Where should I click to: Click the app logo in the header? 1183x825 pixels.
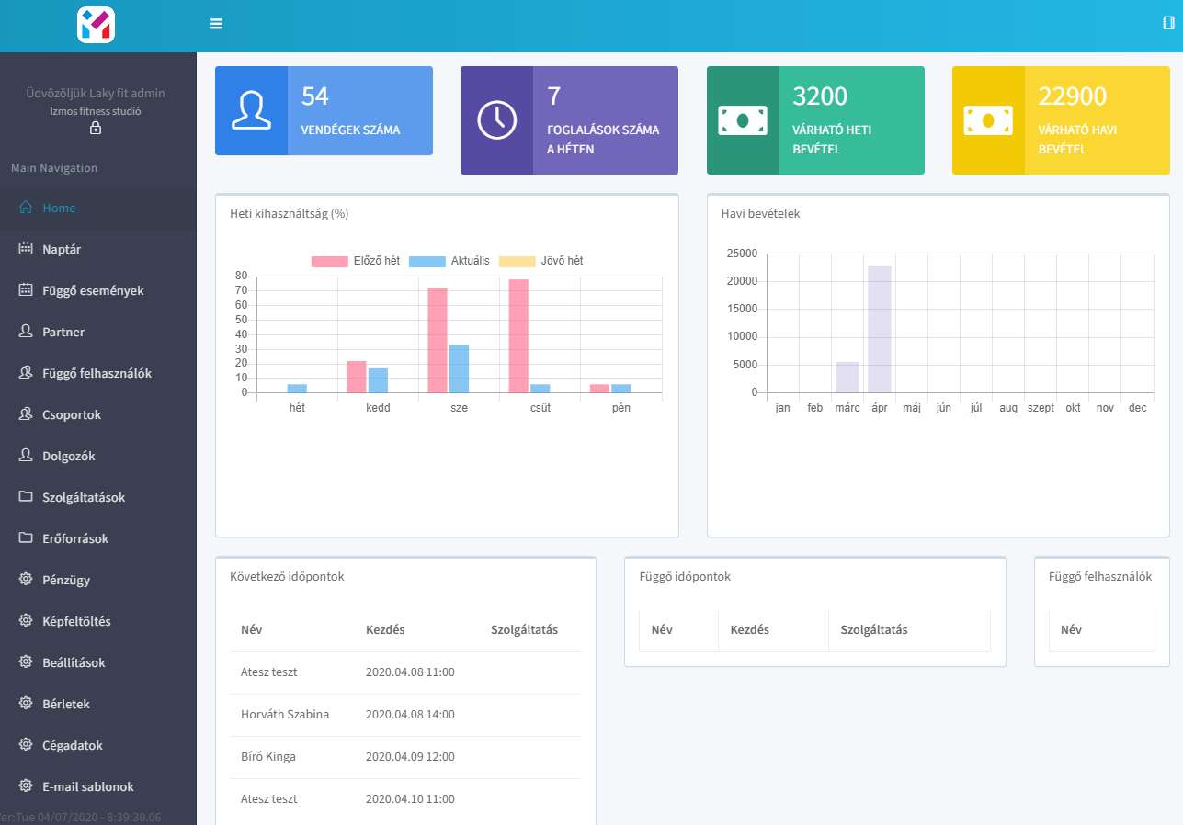[x=96, y=25]
